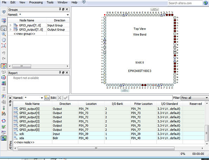209x160 pixels.
Task: Expand GPIO_output[7..0] group
Action: pyautogui.click(x=11, y=30)
